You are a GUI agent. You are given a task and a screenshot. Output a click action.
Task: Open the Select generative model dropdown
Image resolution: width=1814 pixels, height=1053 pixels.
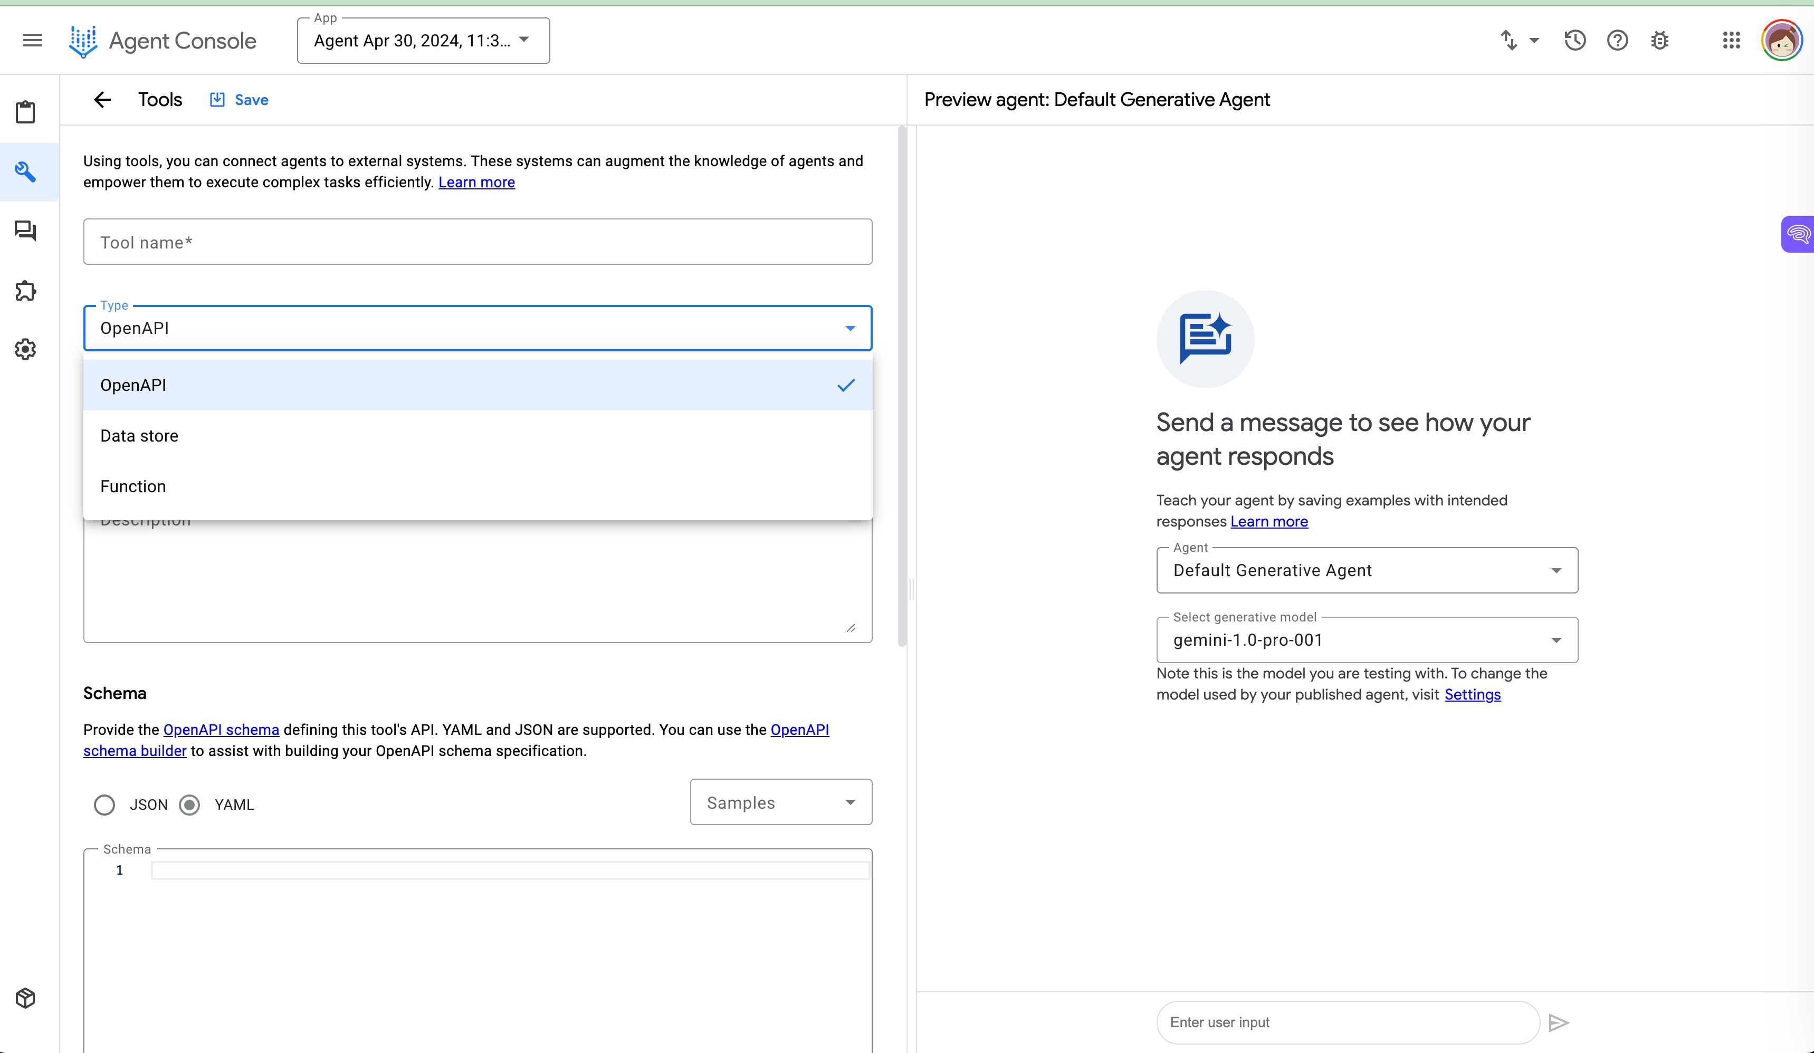point(1366,640)
